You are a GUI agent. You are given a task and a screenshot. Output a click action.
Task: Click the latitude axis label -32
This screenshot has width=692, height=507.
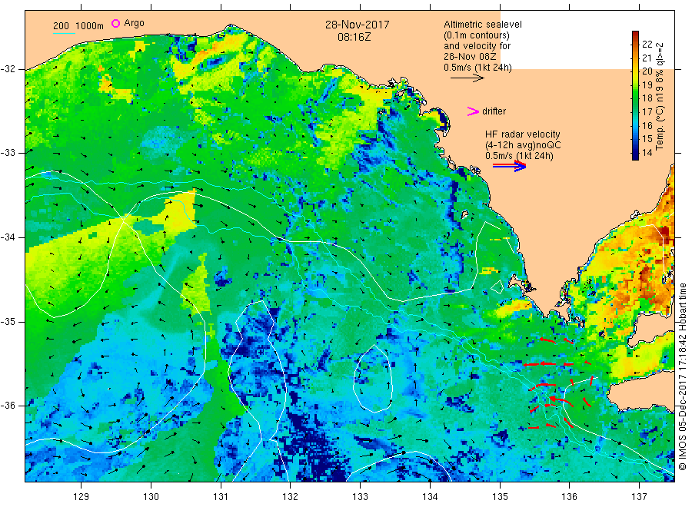[x=8, y=69]
